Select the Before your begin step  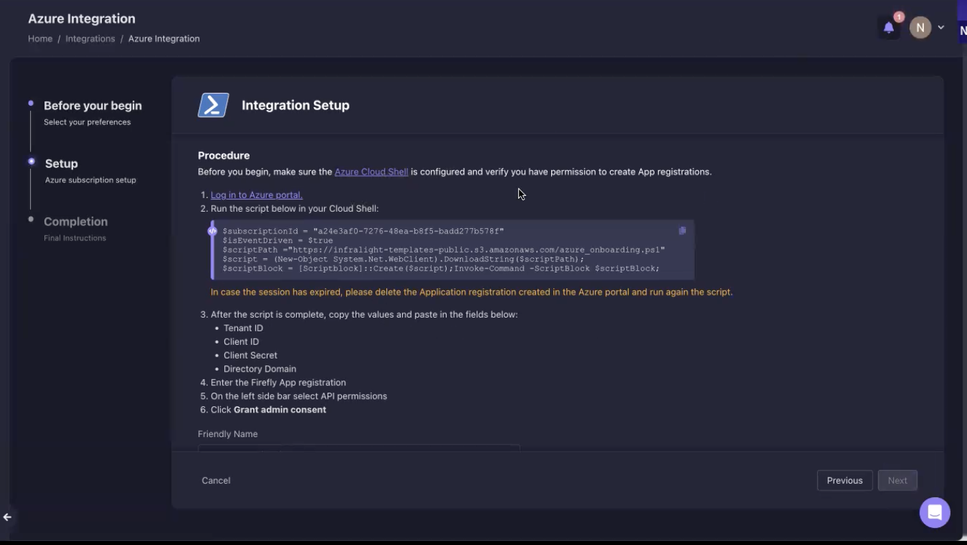point(93,106)
